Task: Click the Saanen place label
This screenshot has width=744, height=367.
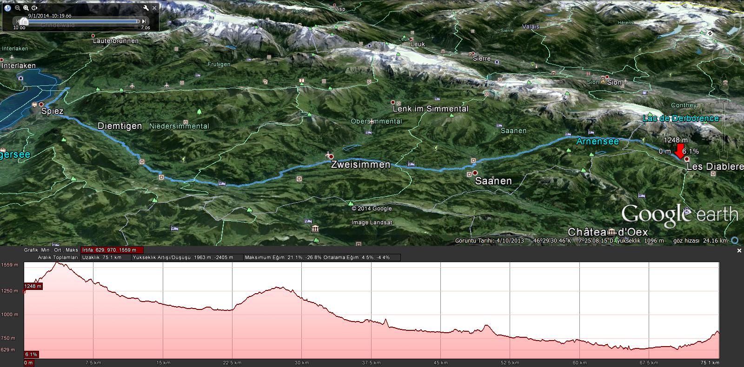Action: (x=493, y=181)
